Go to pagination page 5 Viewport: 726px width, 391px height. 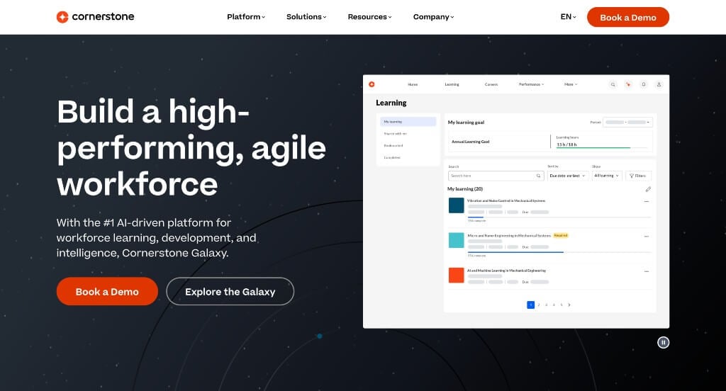tap(562, 305)
